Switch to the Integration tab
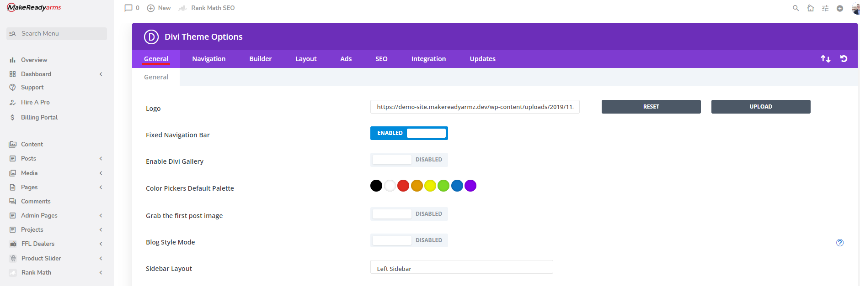Image resolution: width=860 pixels, height=286 pixels. tap(428, 59)
